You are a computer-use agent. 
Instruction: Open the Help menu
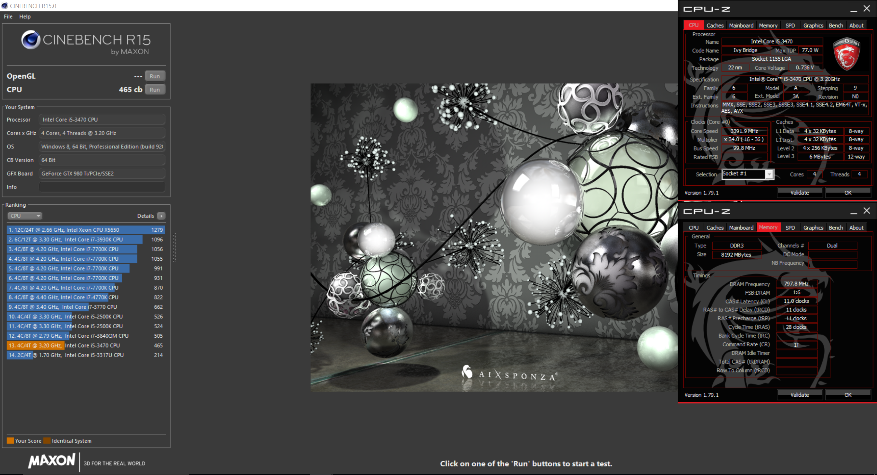(x=25, y=16)
